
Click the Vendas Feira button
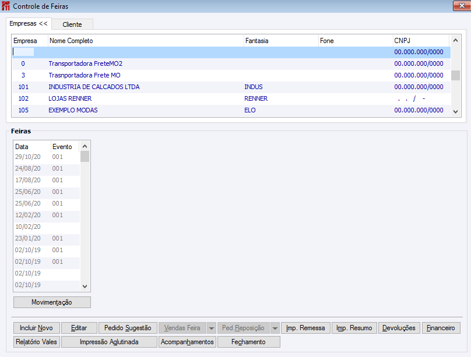[182, 328]
